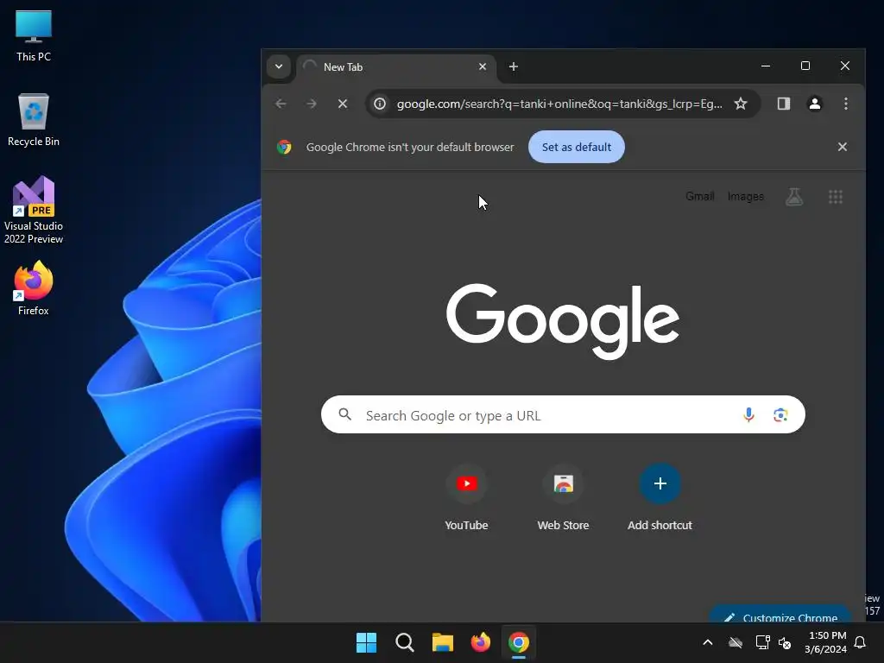The image size is (884, 663).
Task: Select the Firefox desktop shortcut
Action: click(34, 288)
